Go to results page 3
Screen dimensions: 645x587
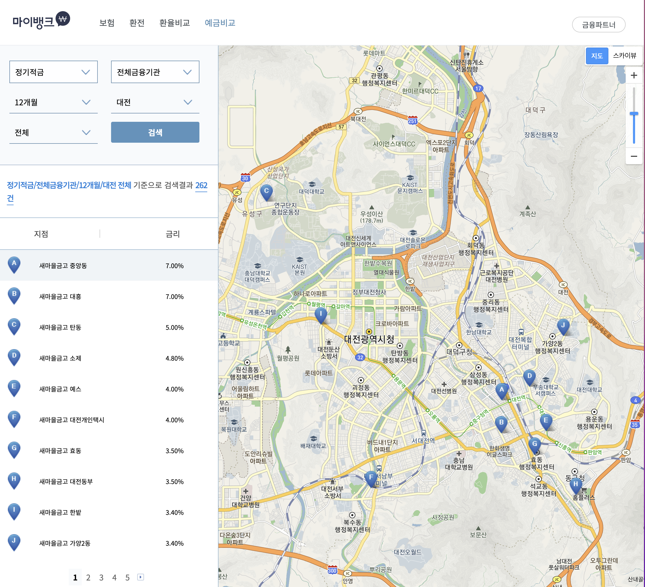click(x=101, y=577)
